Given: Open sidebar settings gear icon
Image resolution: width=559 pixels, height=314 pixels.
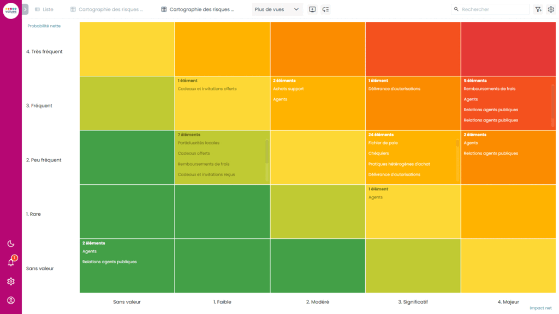Looking at the screenshot, I should point(10,281).
